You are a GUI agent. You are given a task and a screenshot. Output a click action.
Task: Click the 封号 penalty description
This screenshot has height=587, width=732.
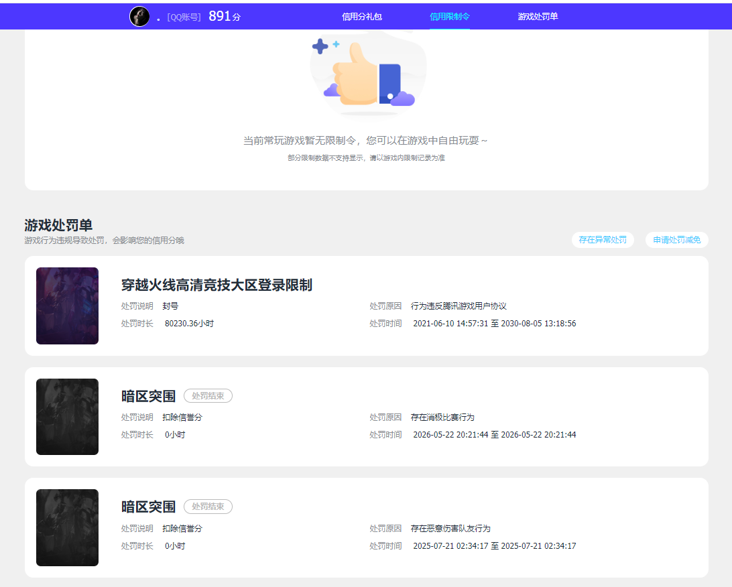(x=170, y=306)
